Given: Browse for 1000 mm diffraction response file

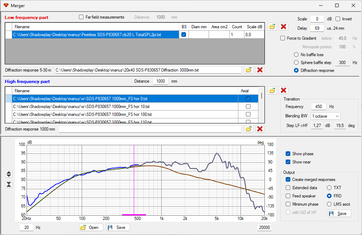Looking at the screenshot, I should 249,129.
